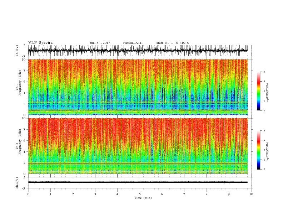Click the "-3" label on ch.2 color bar
Image resolution: width=283 pixels, height=218 pixels.
[264, 131]
